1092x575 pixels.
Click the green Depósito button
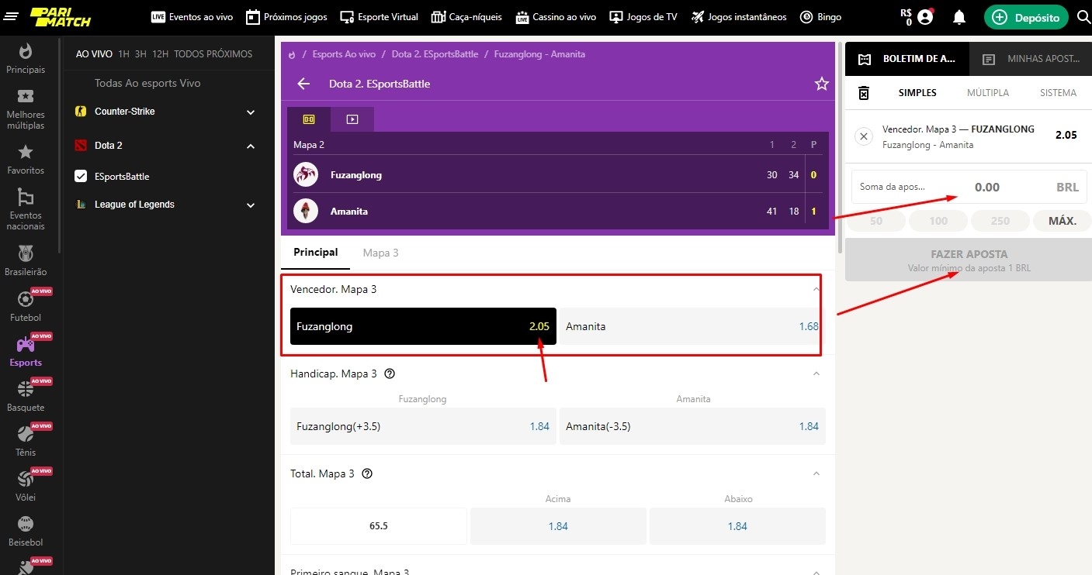point(1025,17)
